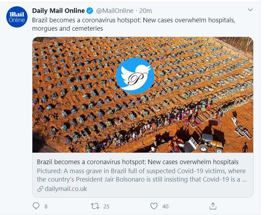264x215 pixels.
Task: Click the like count of 40
Action: coord(165,207)
